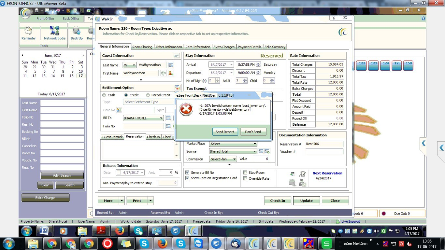Click the Check In button

(x=278, y=201)
